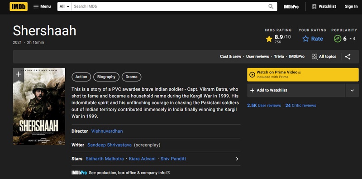Open Kiara Advani's page
Image resolution: width=362 pixels, height=179 pixels.
pos(142,159)
